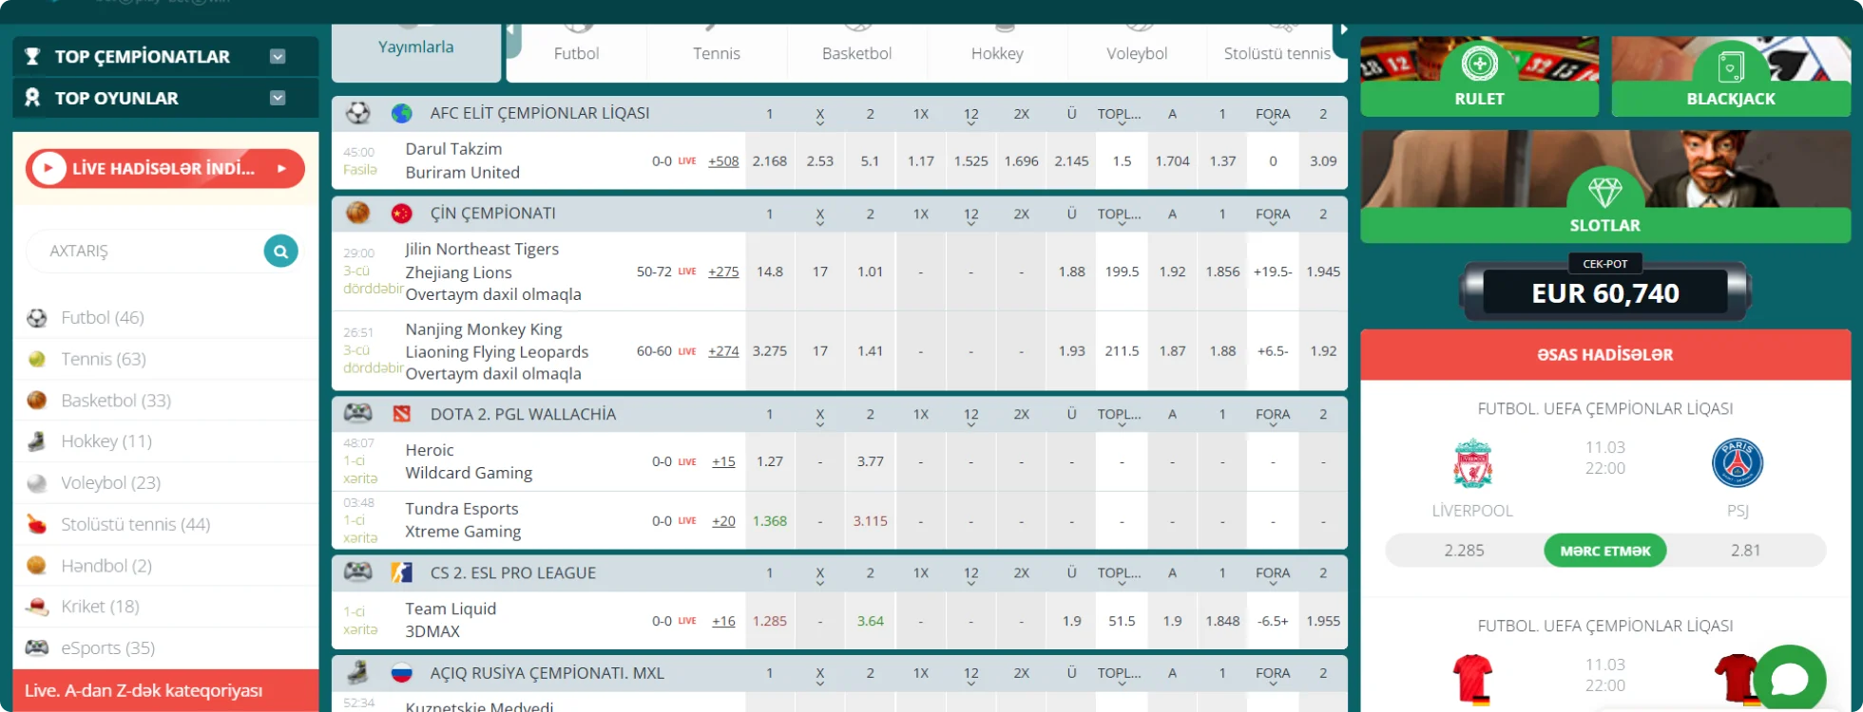Click the Kriket icon in sidebar
This screenshot has width=1863, height=712.
click(x=37, y=607)
